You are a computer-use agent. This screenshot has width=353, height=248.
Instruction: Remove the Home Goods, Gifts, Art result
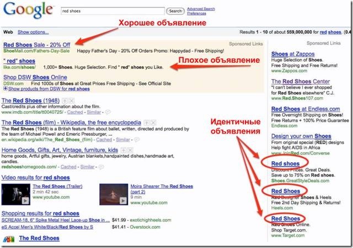(130, 150)
